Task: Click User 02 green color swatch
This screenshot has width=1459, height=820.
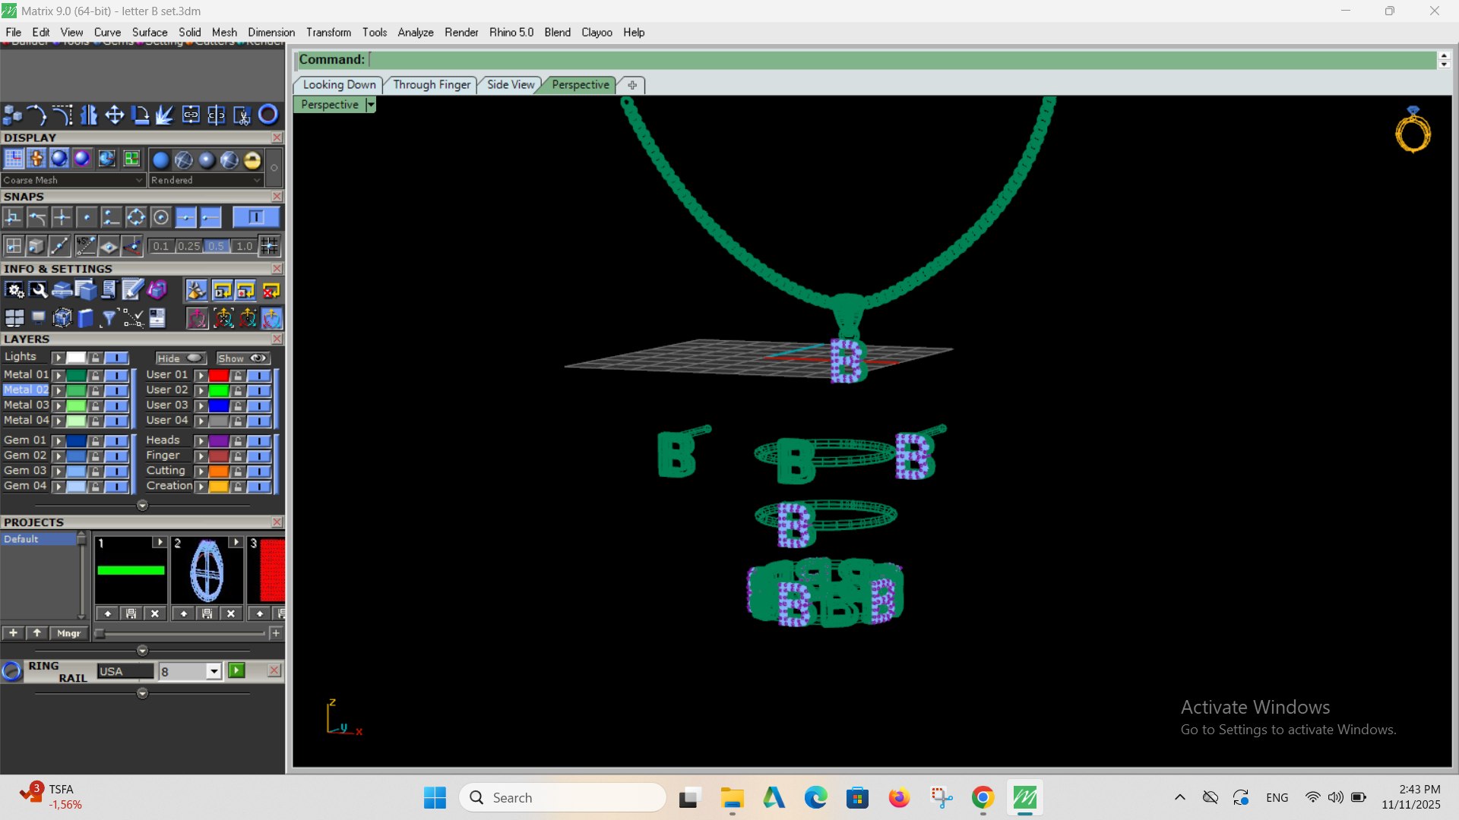Action: tap(218, 390)
